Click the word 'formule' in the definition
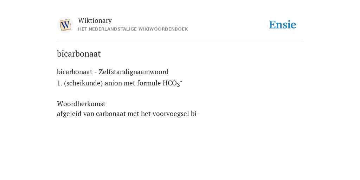The image size is (360, 180). point(149,83)
